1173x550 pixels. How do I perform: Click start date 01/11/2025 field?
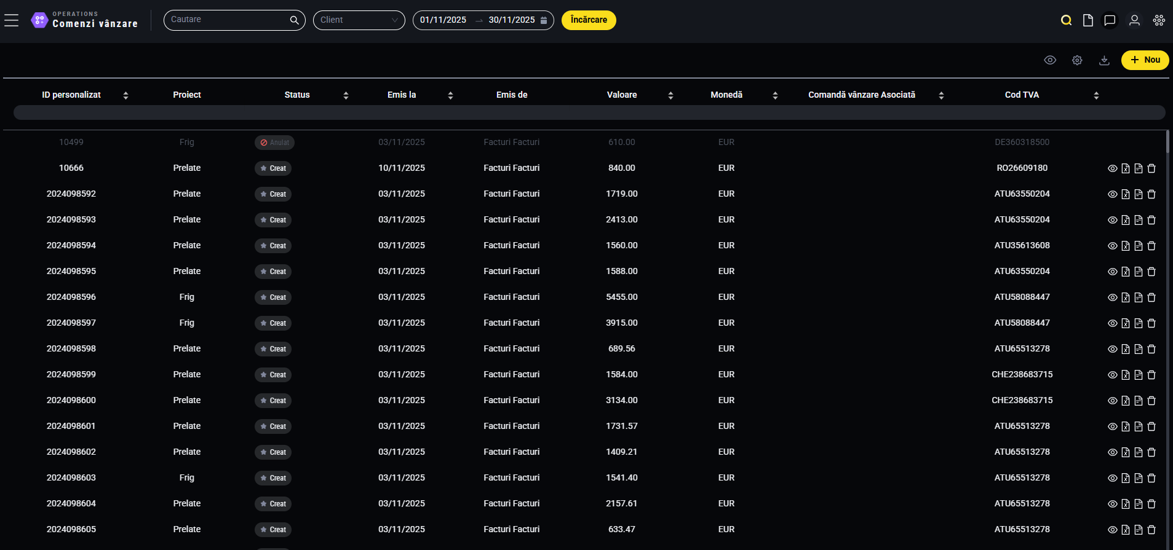pyautogui.click(x=443, y=20)
